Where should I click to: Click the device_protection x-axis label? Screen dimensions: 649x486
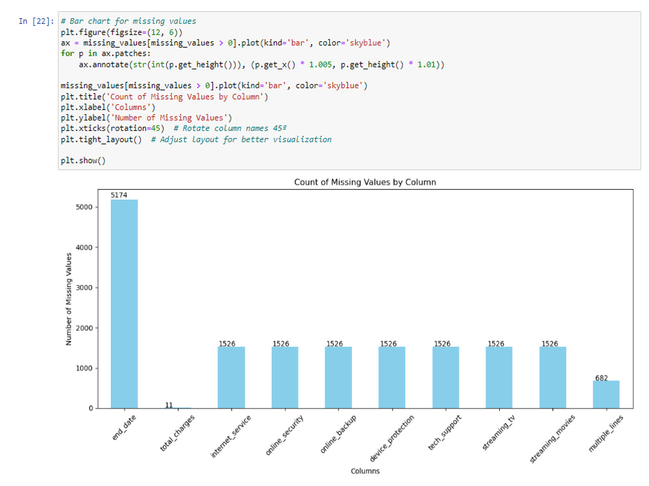click(391, 438)
